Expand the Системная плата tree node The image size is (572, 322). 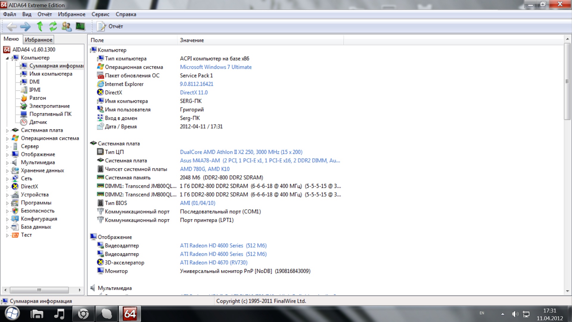click(x=7, y=131)
